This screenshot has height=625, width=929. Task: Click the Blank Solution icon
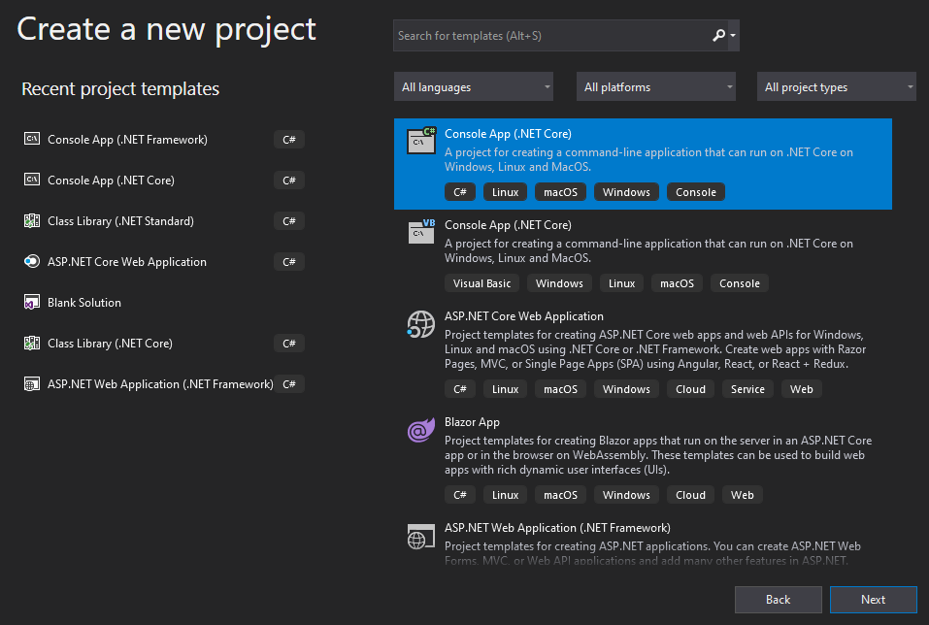point(32,302)
